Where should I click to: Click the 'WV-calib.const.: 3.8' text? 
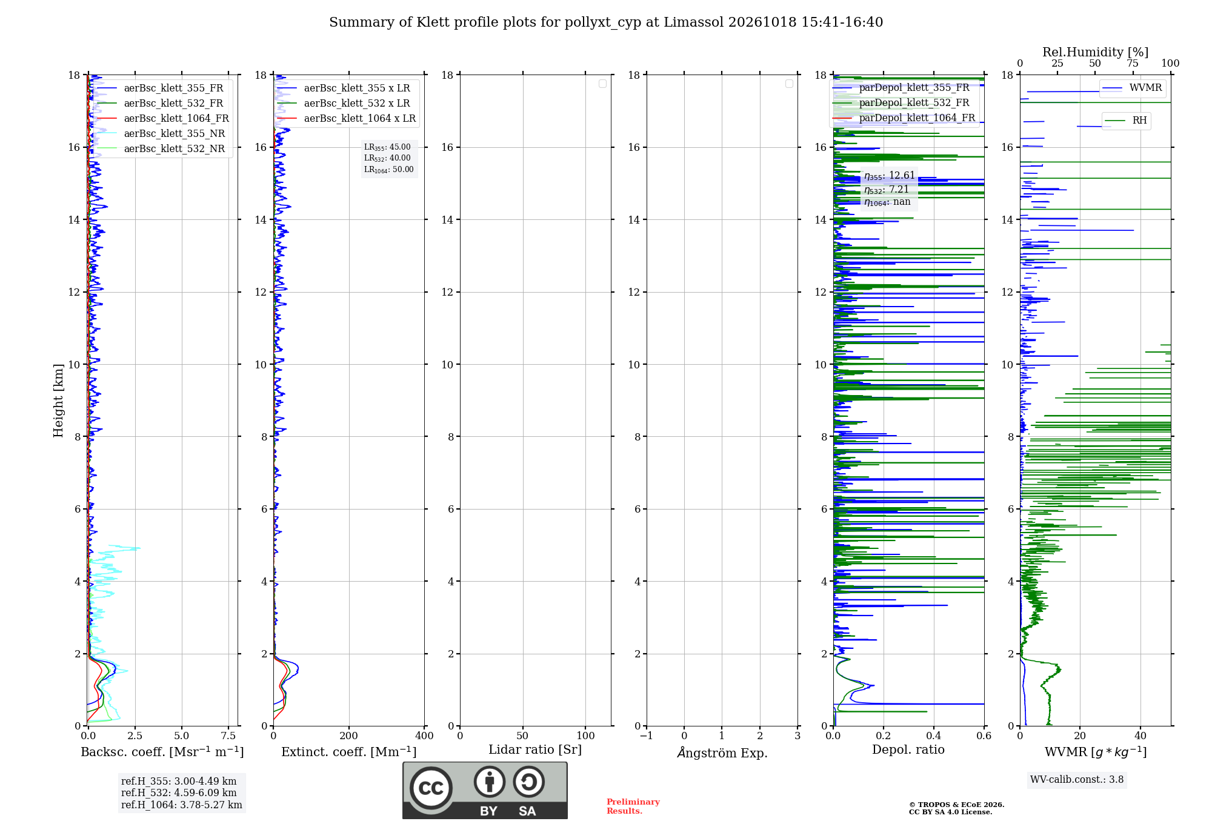coord(1077,780)
